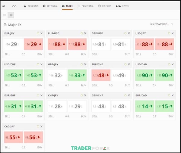Switch to list layout view icon
The image size is (181, 153).
click(x=5, y=15)
